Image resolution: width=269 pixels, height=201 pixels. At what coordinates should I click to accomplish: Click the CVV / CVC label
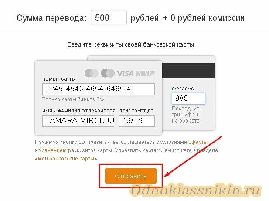tap(183, 89)
